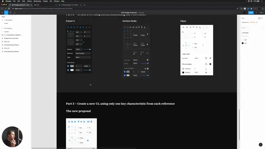265x149 pixels.
Task: Click the Framer X panel opacity slider
Action: tap(87, 49)
